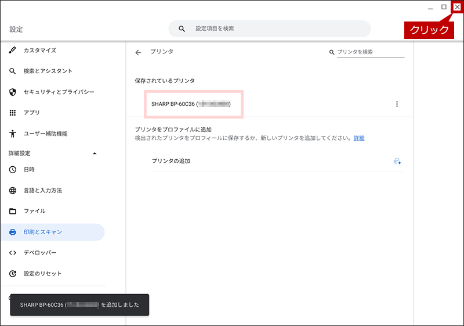Click the back arrow next to プリンタ
Screen dimensions: 464x326
pyautogui.click(x=138, y=52)
